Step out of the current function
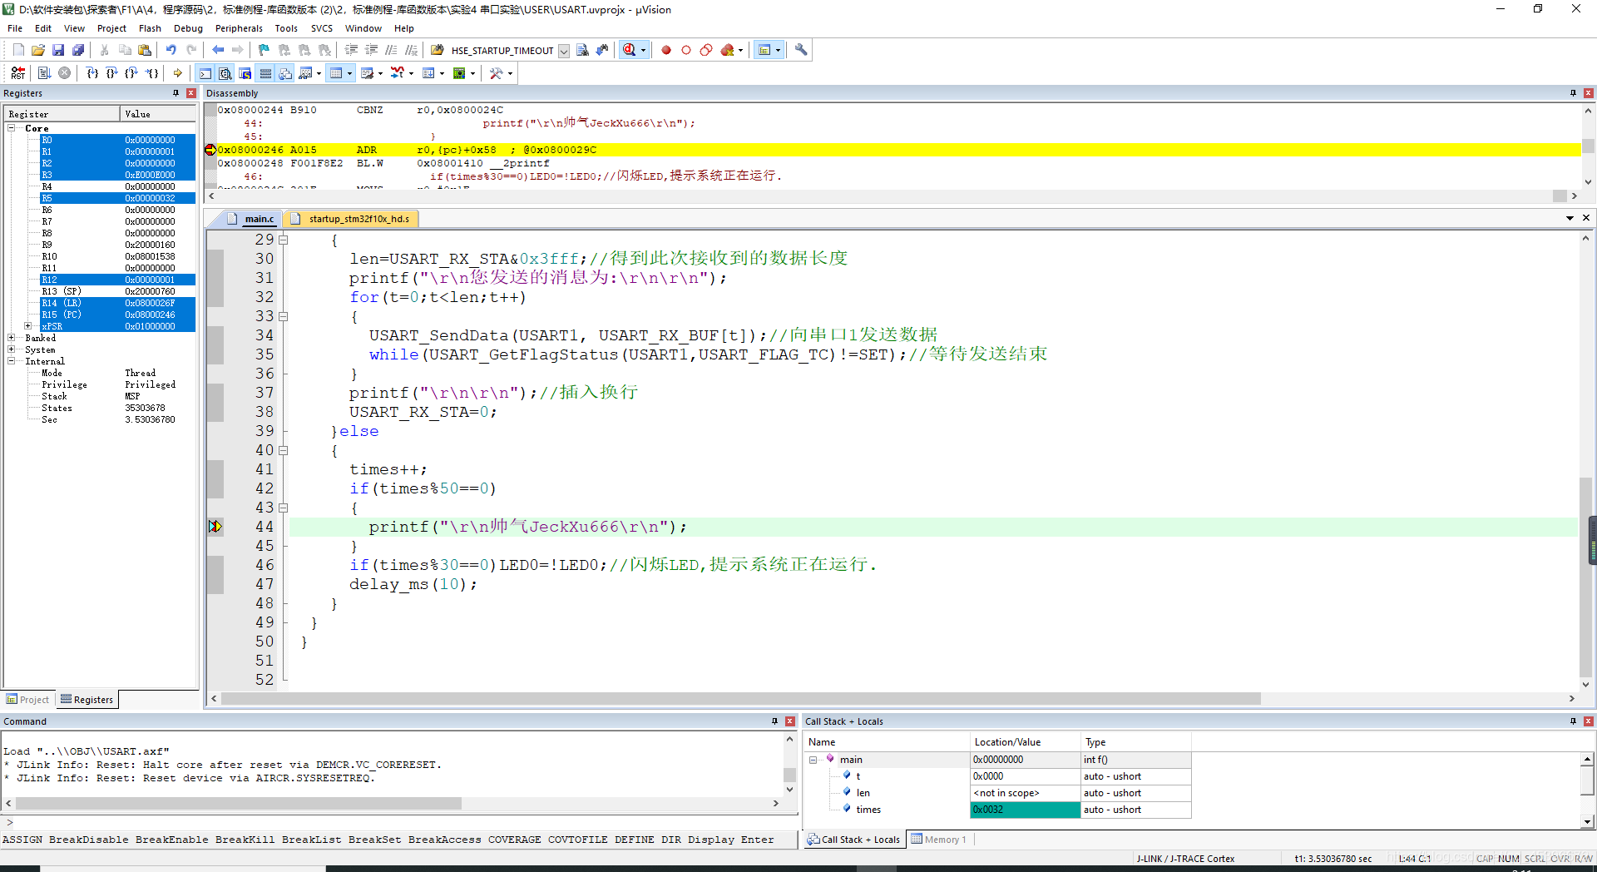1597x872 pixels. pyautogui.click(x=132, y=73)
